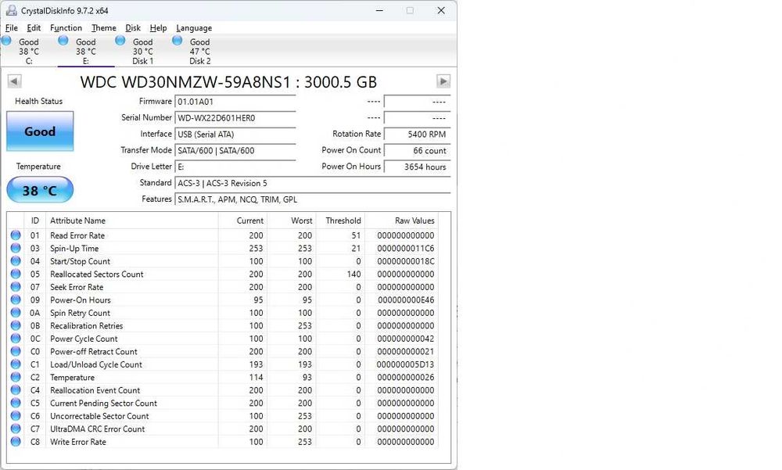Click the Start/Stop Count raw value 00000000018C
782x470 pixels.
tap(405, 261)
